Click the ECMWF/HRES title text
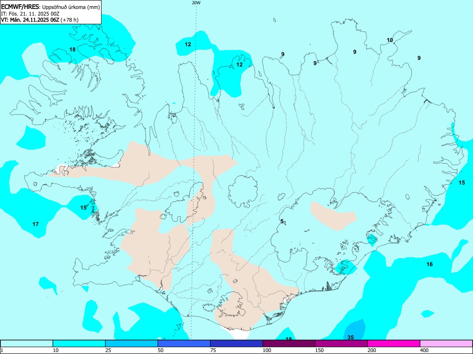The image size is (473, 354). pos(20,7)
